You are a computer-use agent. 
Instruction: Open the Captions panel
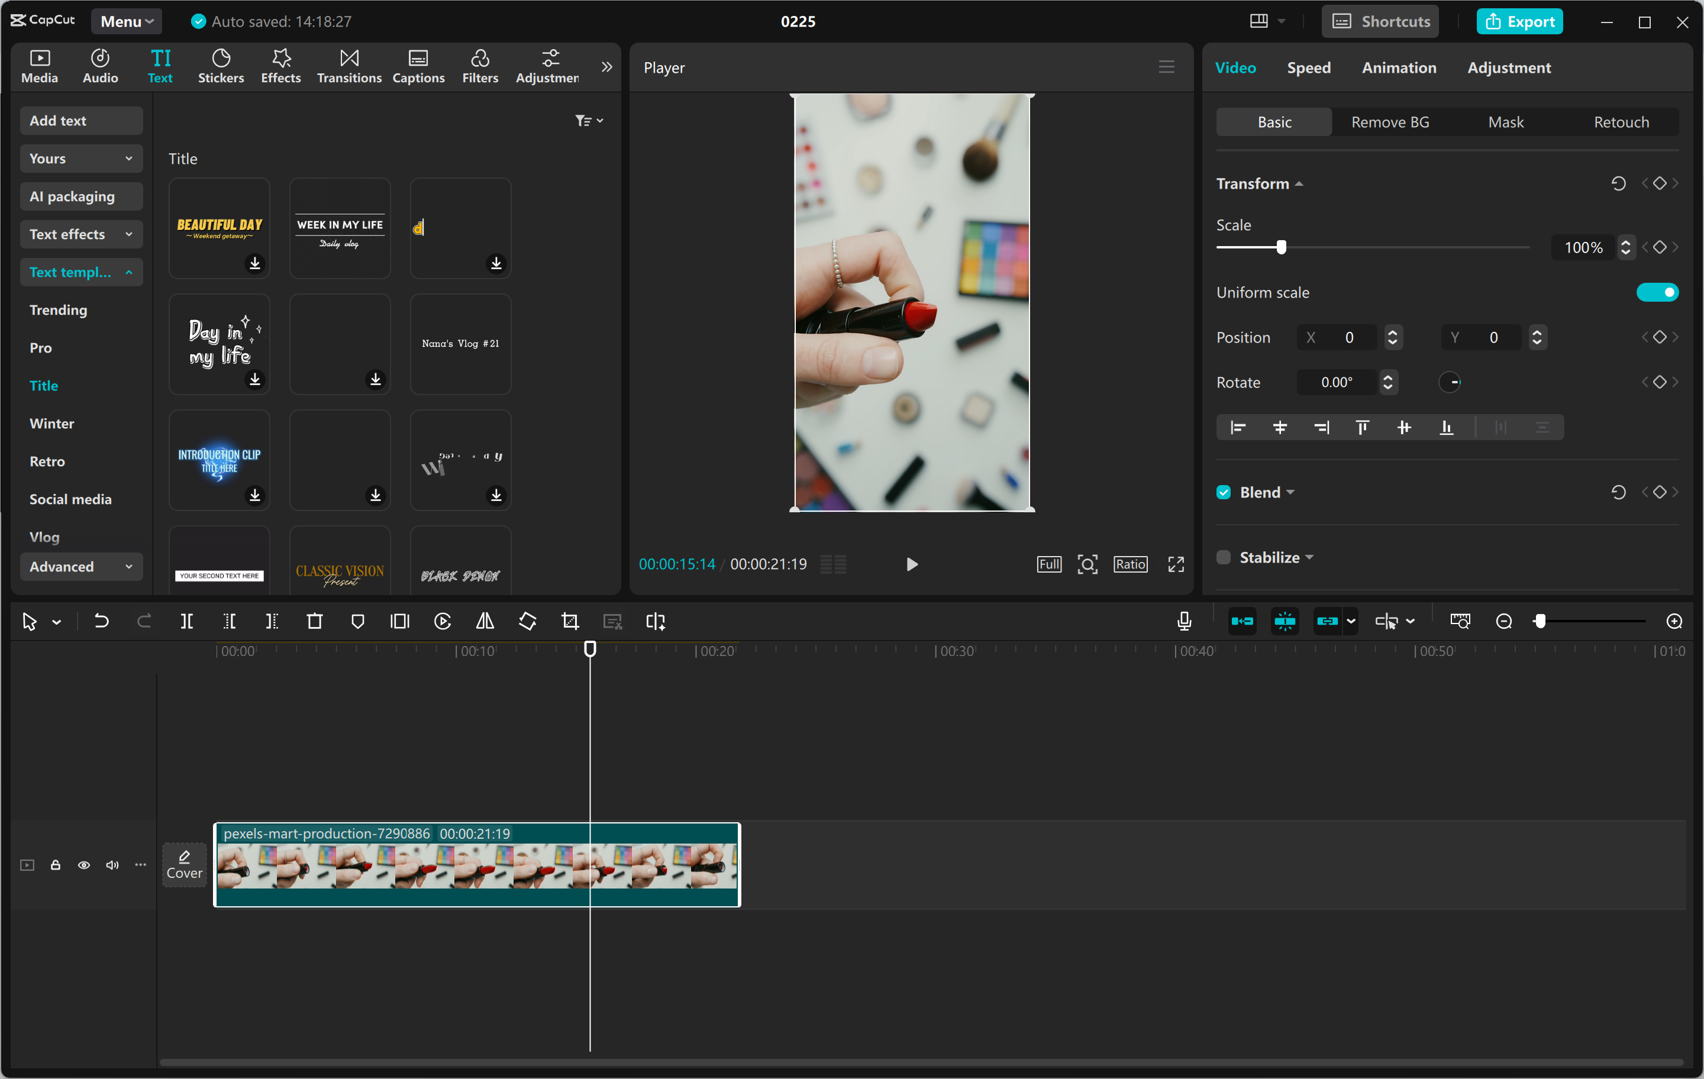tap(418, 65)
